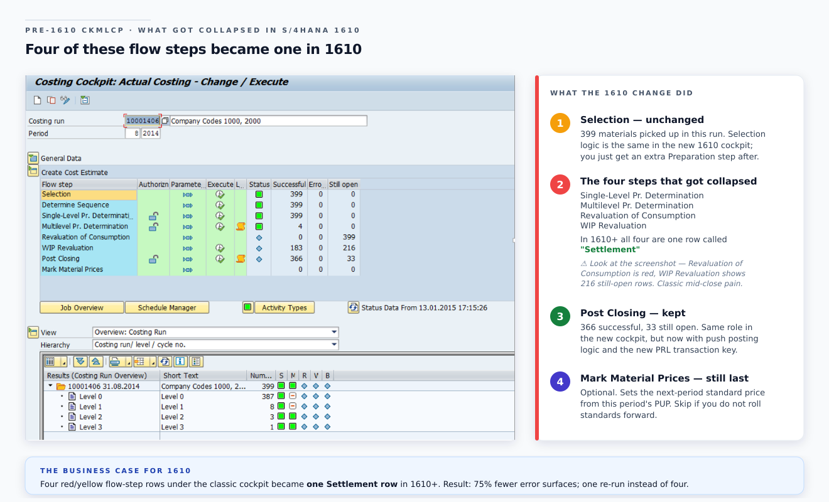
Task: Click the Activity Types button
Action: pos(284,307)
